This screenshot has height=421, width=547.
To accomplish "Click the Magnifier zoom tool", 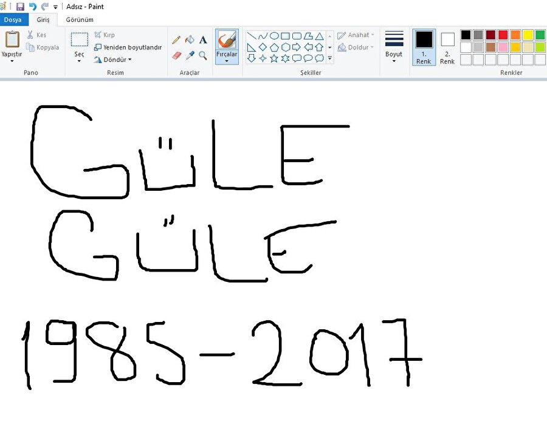I will coord(203,55).
